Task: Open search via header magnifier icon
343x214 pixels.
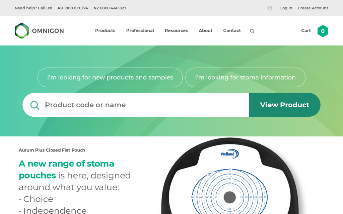Action: click(252, 31)
